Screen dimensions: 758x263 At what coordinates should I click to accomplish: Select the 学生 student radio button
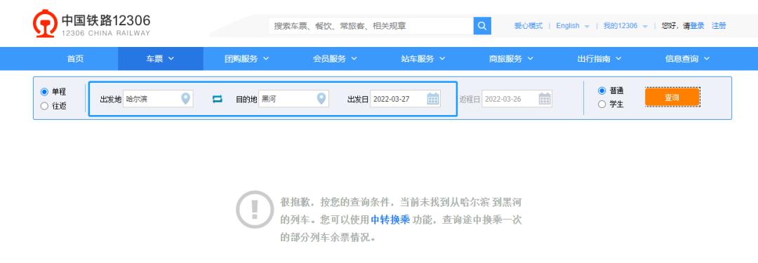click(x=602, y=104)
